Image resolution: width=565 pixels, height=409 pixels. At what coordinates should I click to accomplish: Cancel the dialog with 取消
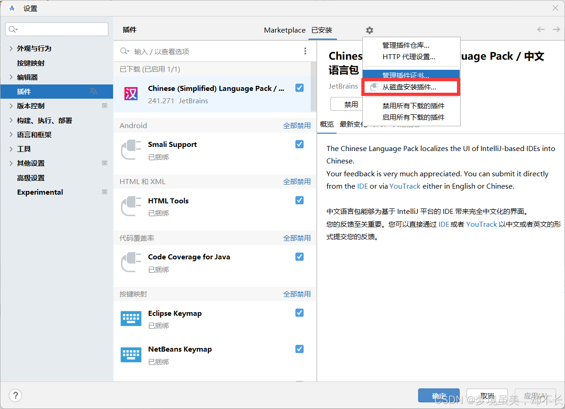[x=487, y=396]
